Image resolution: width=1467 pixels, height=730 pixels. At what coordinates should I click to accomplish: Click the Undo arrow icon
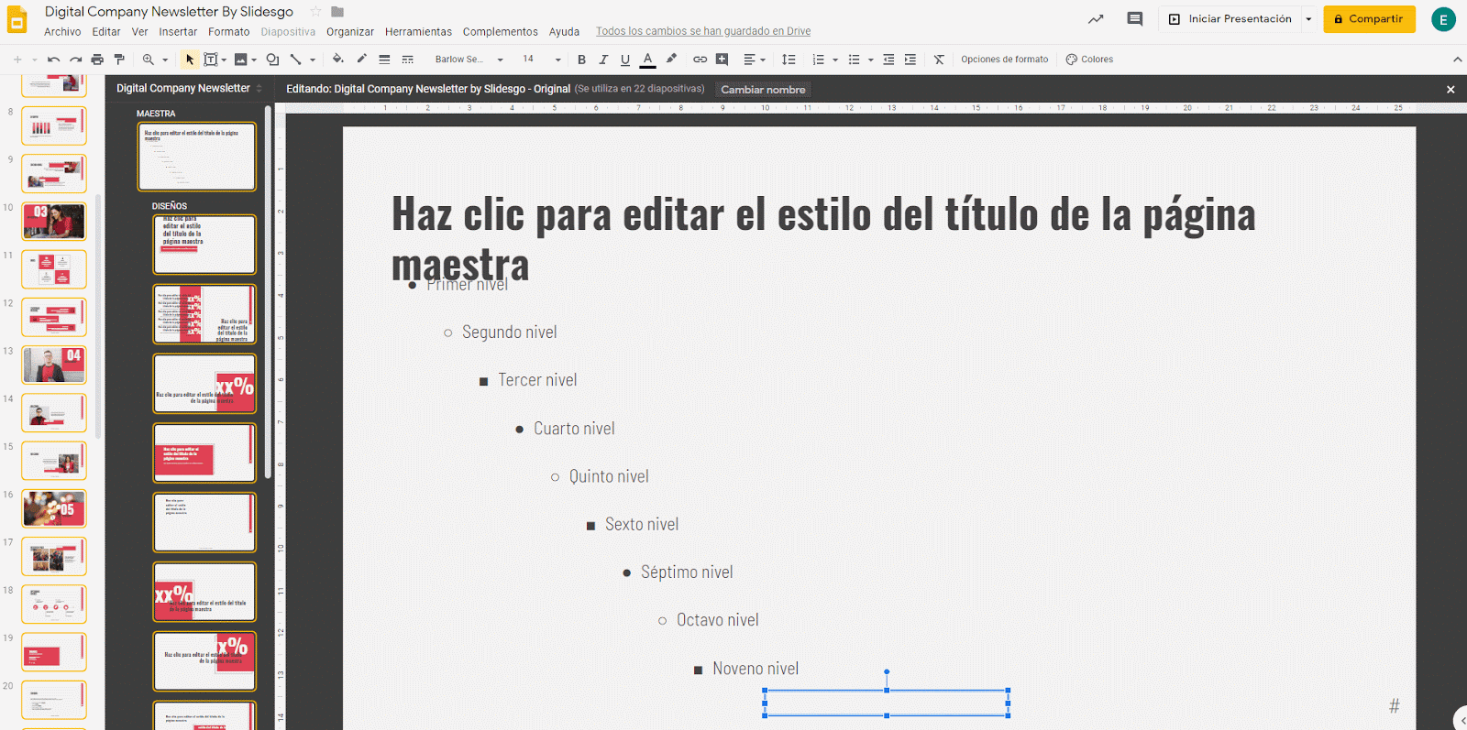(54, 60)
